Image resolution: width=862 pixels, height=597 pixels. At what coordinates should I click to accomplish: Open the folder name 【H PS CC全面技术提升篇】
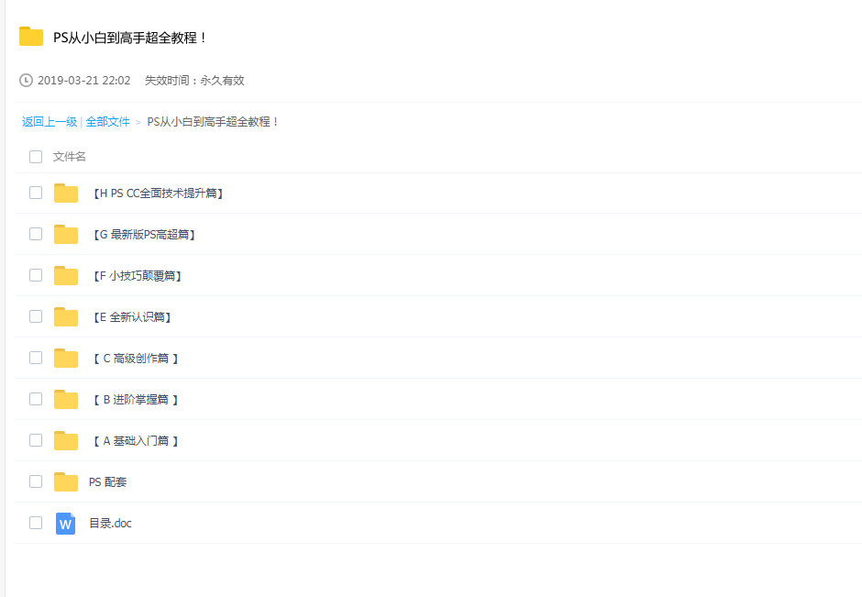(x=158, y=193)
